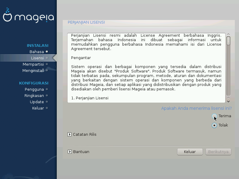Expand the Catatan Rilis section

(70, 135)
